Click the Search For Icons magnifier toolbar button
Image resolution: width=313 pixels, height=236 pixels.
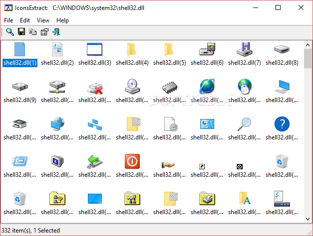(x=10, y=32)
